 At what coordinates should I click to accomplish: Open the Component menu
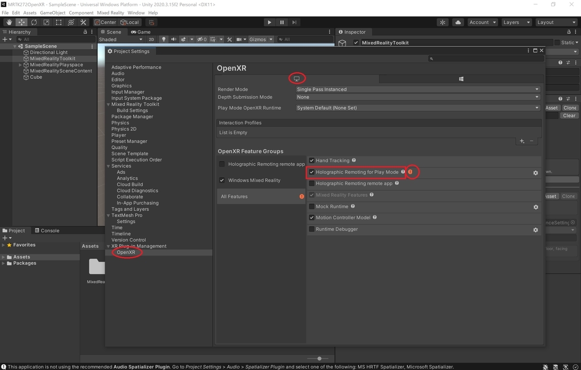(81, 13)
